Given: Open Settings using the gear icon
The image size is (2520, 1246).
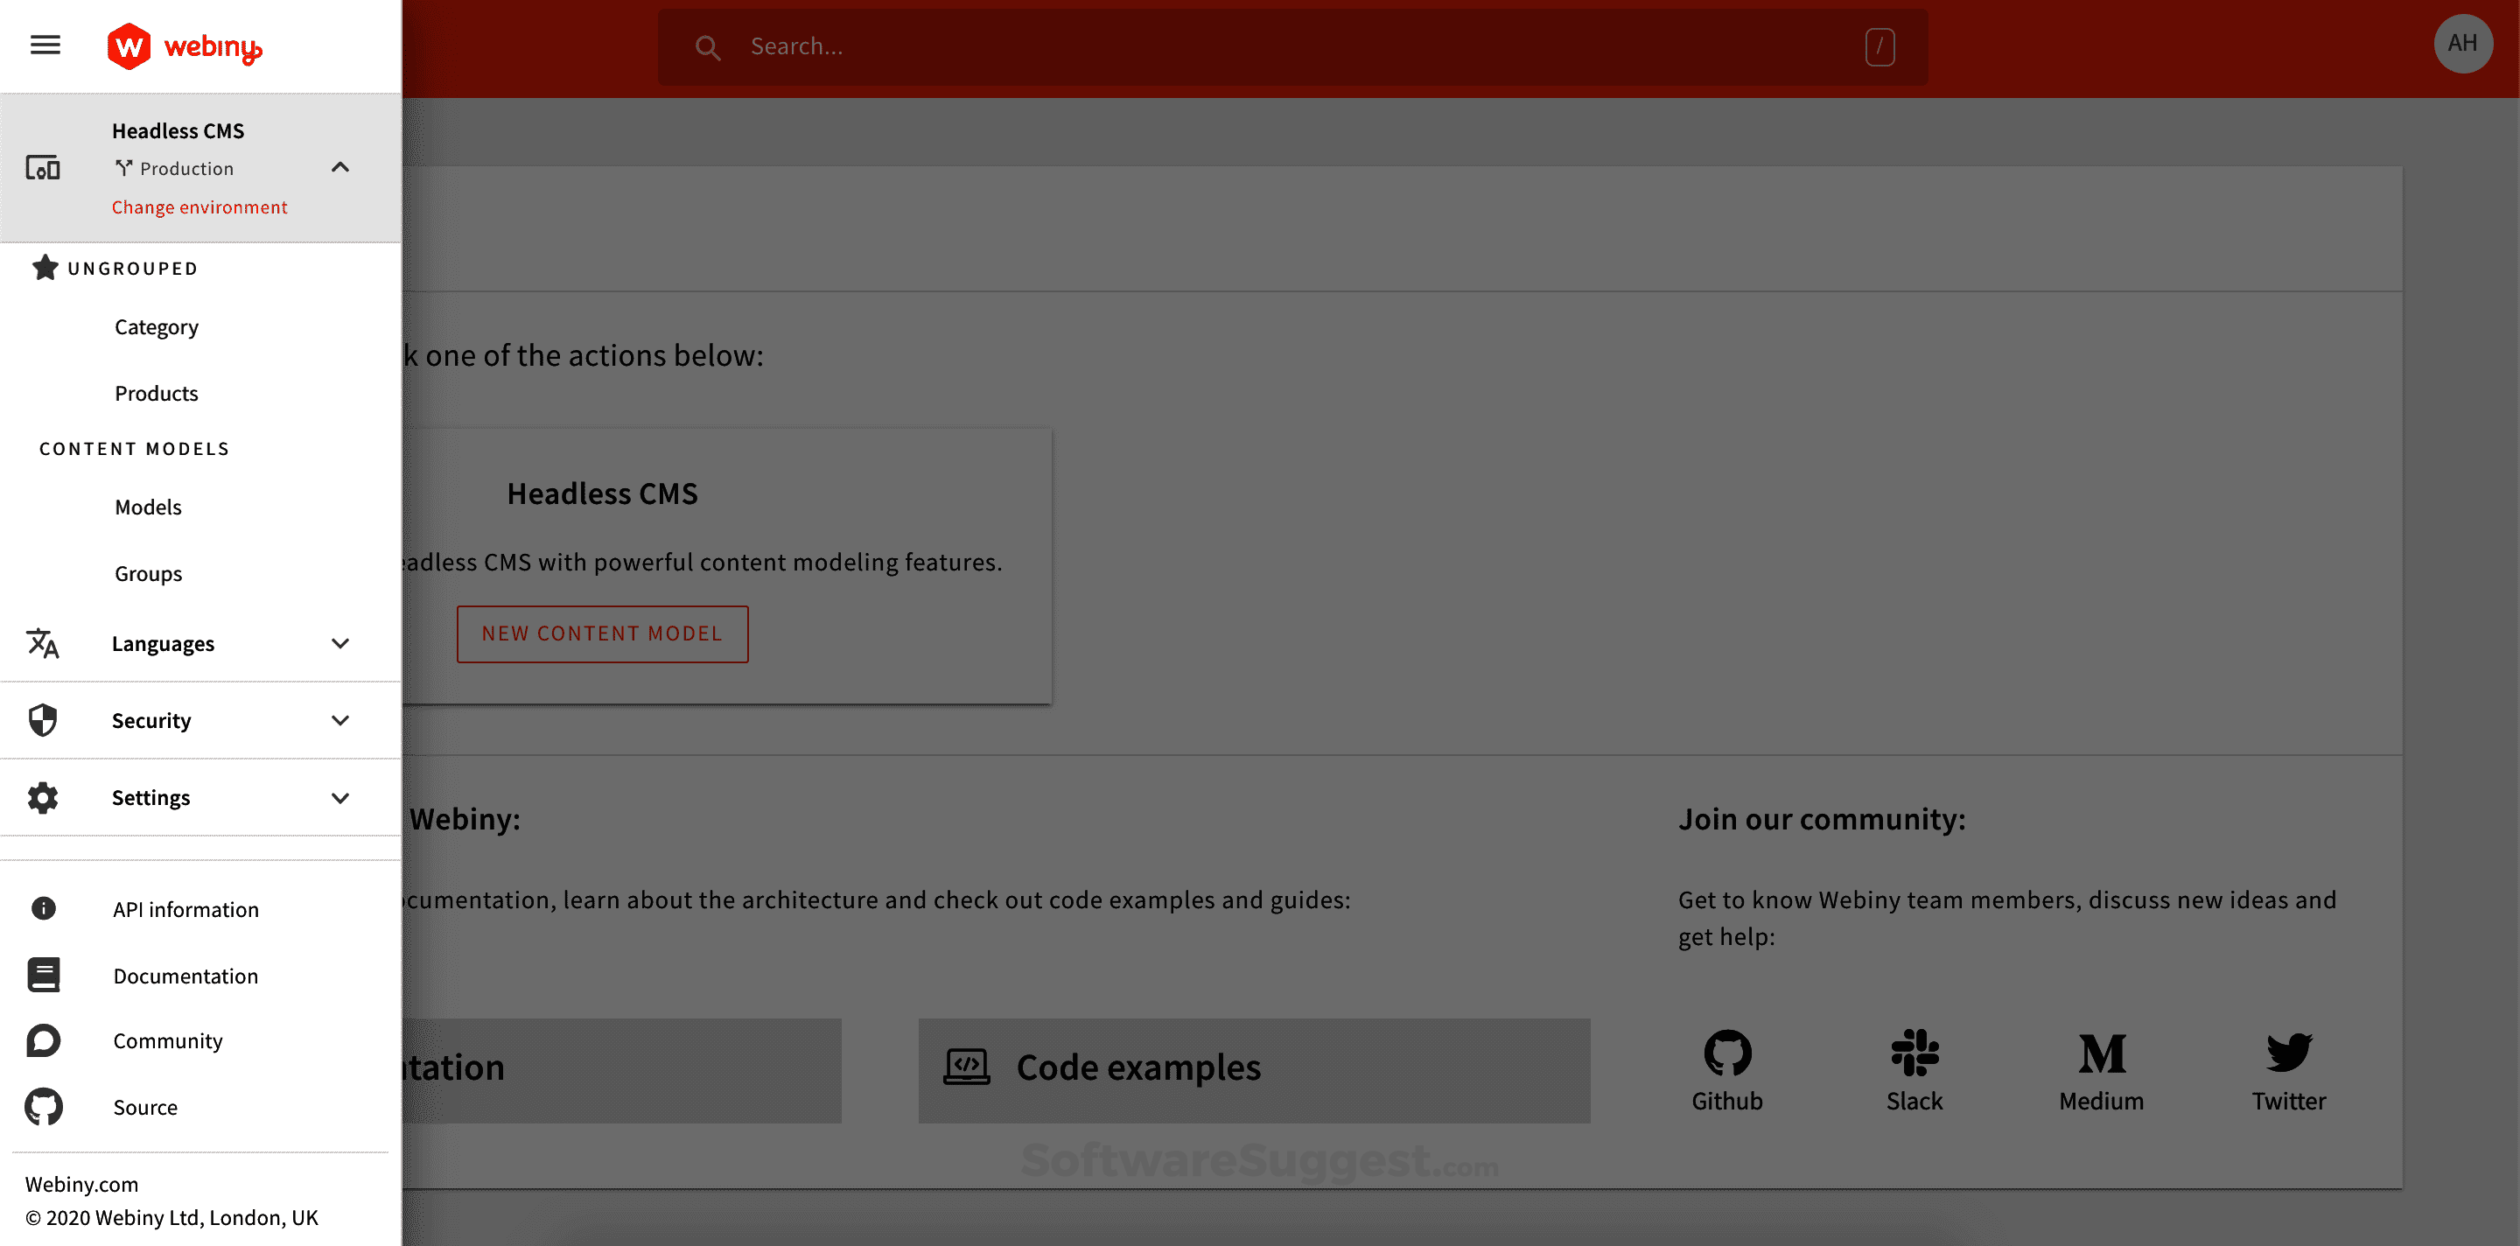Looking at the screenshot, I should coord(43,797).
